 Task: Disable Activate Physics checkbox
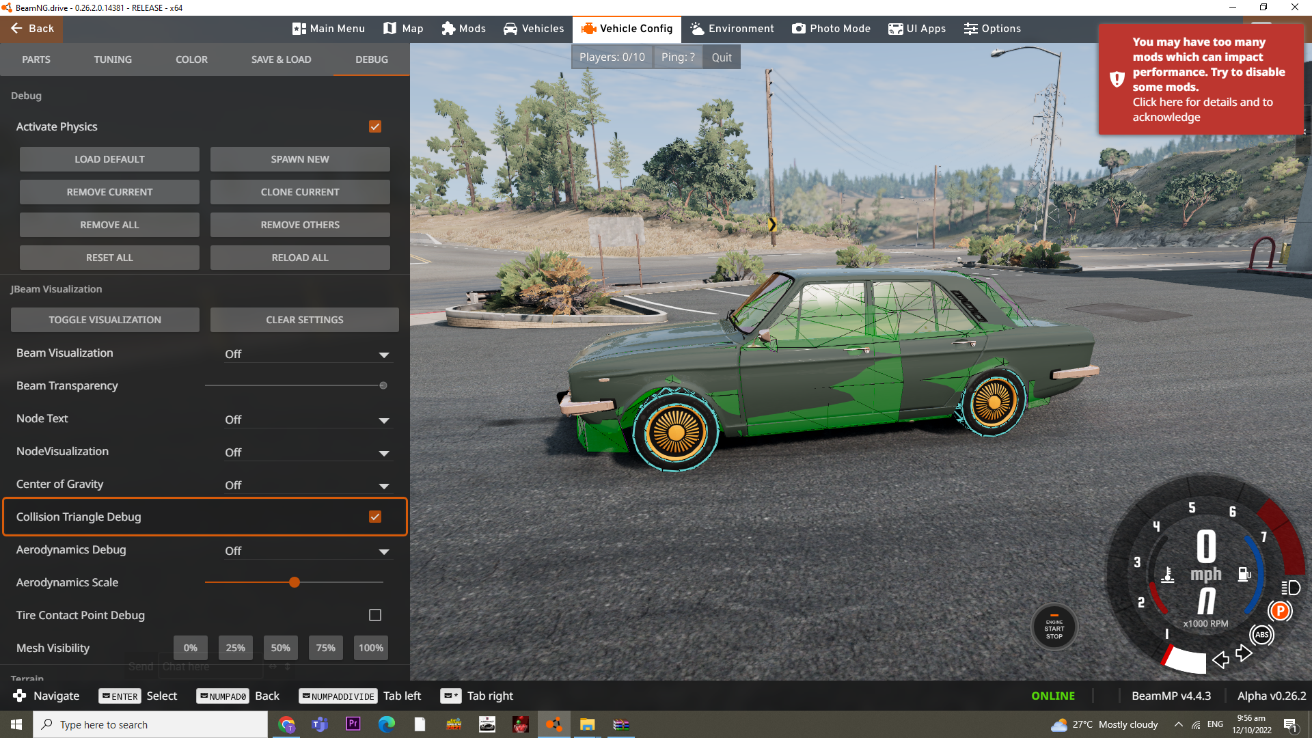pyautogui.click(x=375, y=126)
